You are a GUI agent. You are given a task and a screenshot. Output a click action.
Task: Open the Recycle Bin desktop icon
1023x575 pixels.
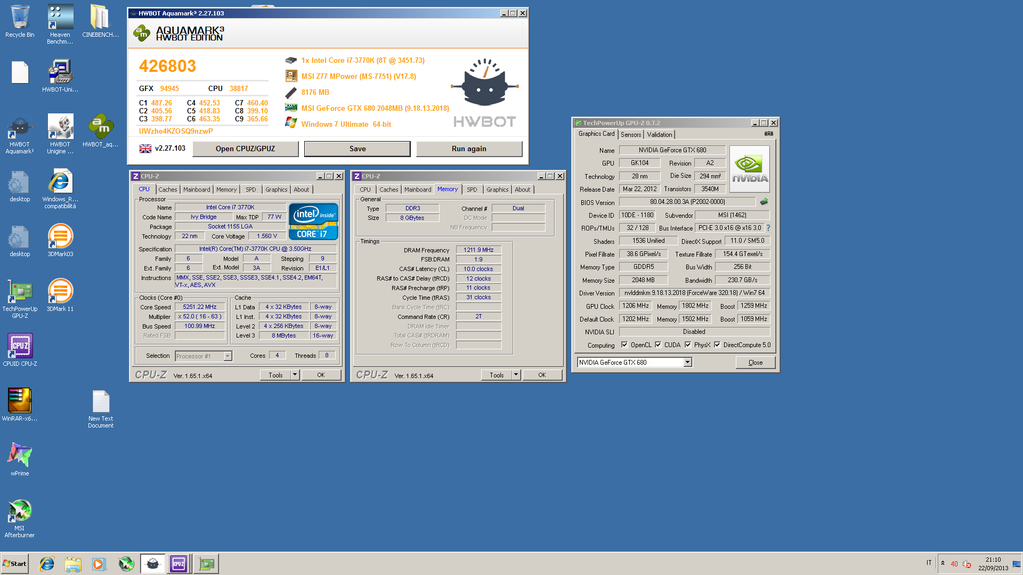coord(20,21)
